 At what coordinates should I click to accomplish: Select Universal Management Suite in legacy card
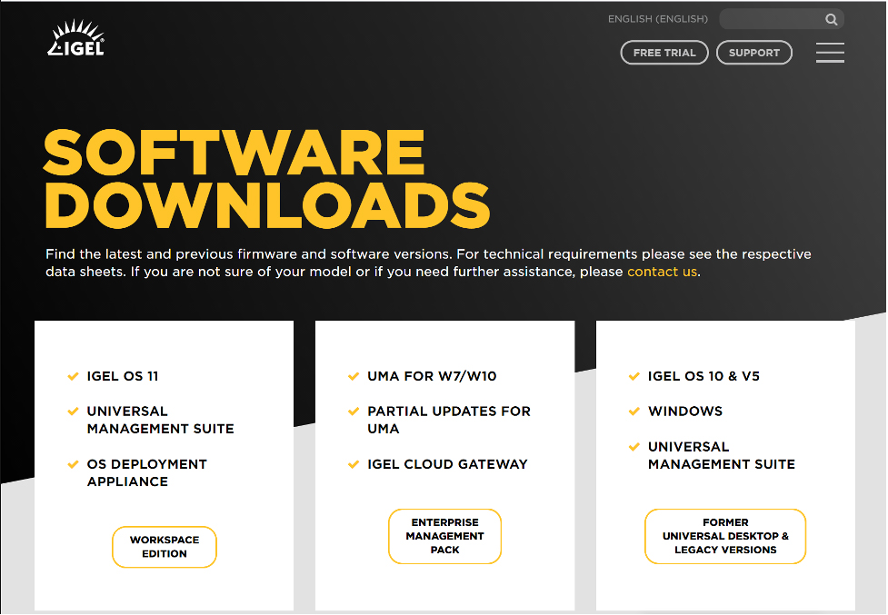point(722,455)
